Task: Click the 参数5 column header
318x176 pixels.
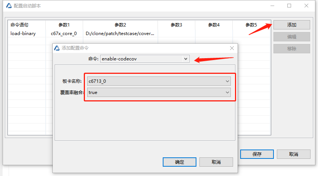Action: coord(251,25)
